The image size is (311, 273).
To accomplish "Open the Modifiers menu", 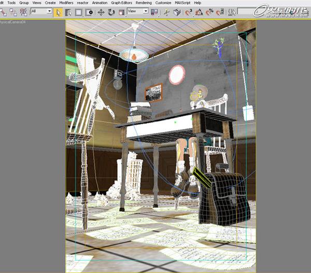I will pos(66,3).
